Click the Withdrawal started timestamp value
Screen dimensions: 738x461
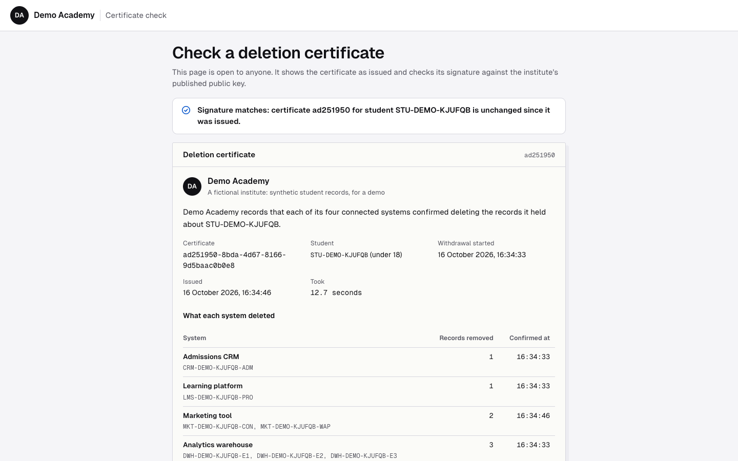[x=482, y=255]
